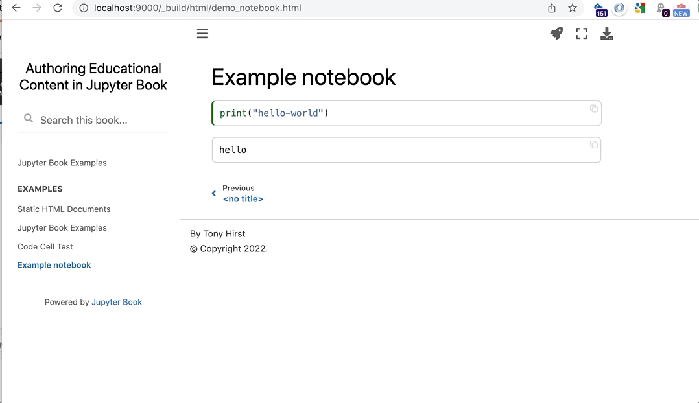
Task: Open the top Jupyter Book Examples link
Action: 62,163
